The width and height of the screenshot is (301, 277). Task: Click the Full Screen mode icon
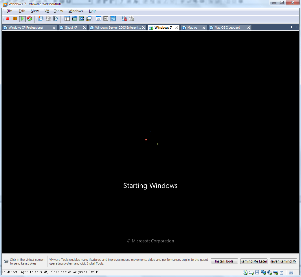74,19
